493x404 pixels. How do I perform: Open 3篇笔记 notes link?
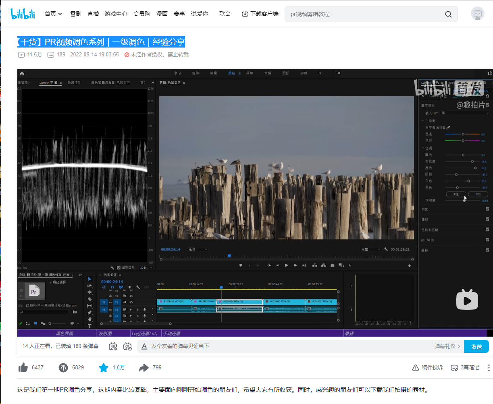tap(465, 367)
